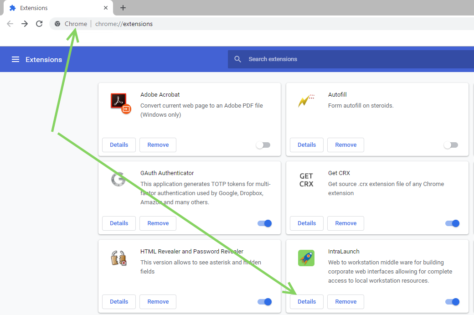Open Details for Autofill
474x315 pixels.
(x=307, y=145)
